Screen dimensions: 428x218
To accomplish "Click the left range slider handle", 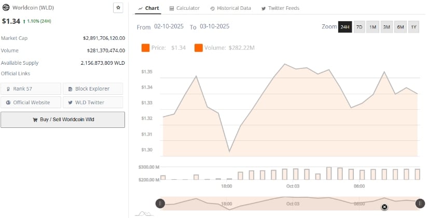I will pyautogui.click(x=160, y=204).
